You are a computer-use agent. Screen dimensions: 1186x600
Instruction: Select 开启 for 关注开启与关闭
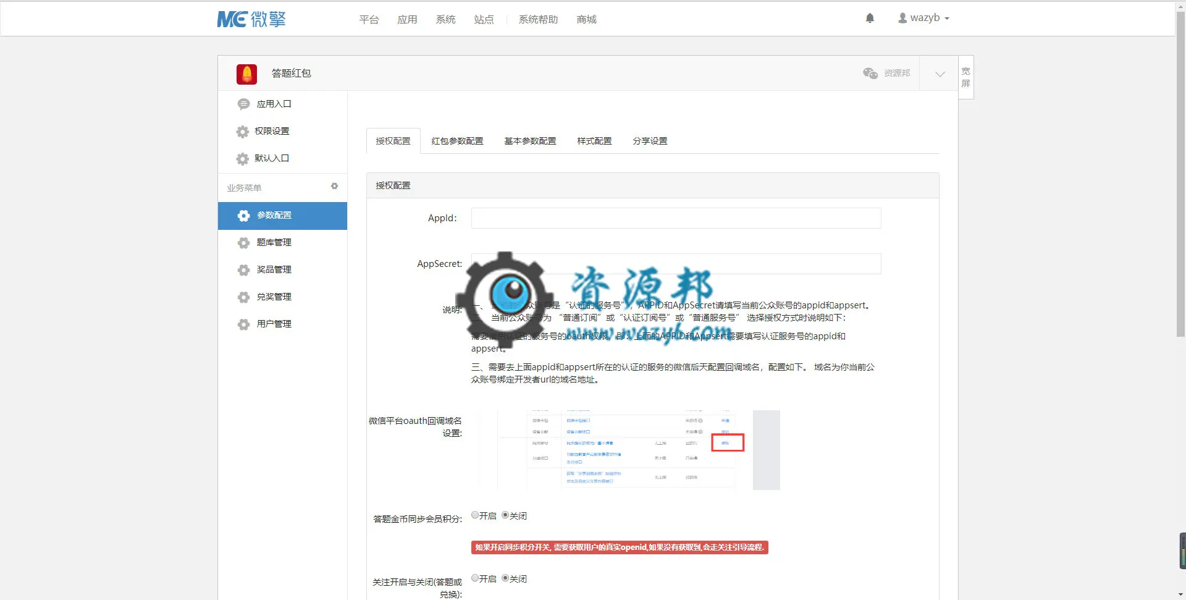click(475, 578)
